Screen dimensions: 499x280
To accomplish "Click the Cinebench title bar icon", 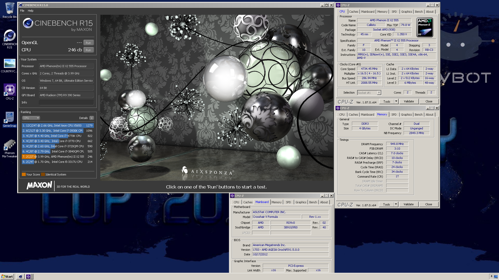I will pos(21,5).
